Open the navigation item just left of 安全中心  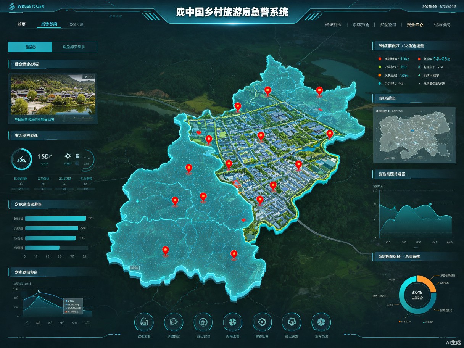pos(388,24)
